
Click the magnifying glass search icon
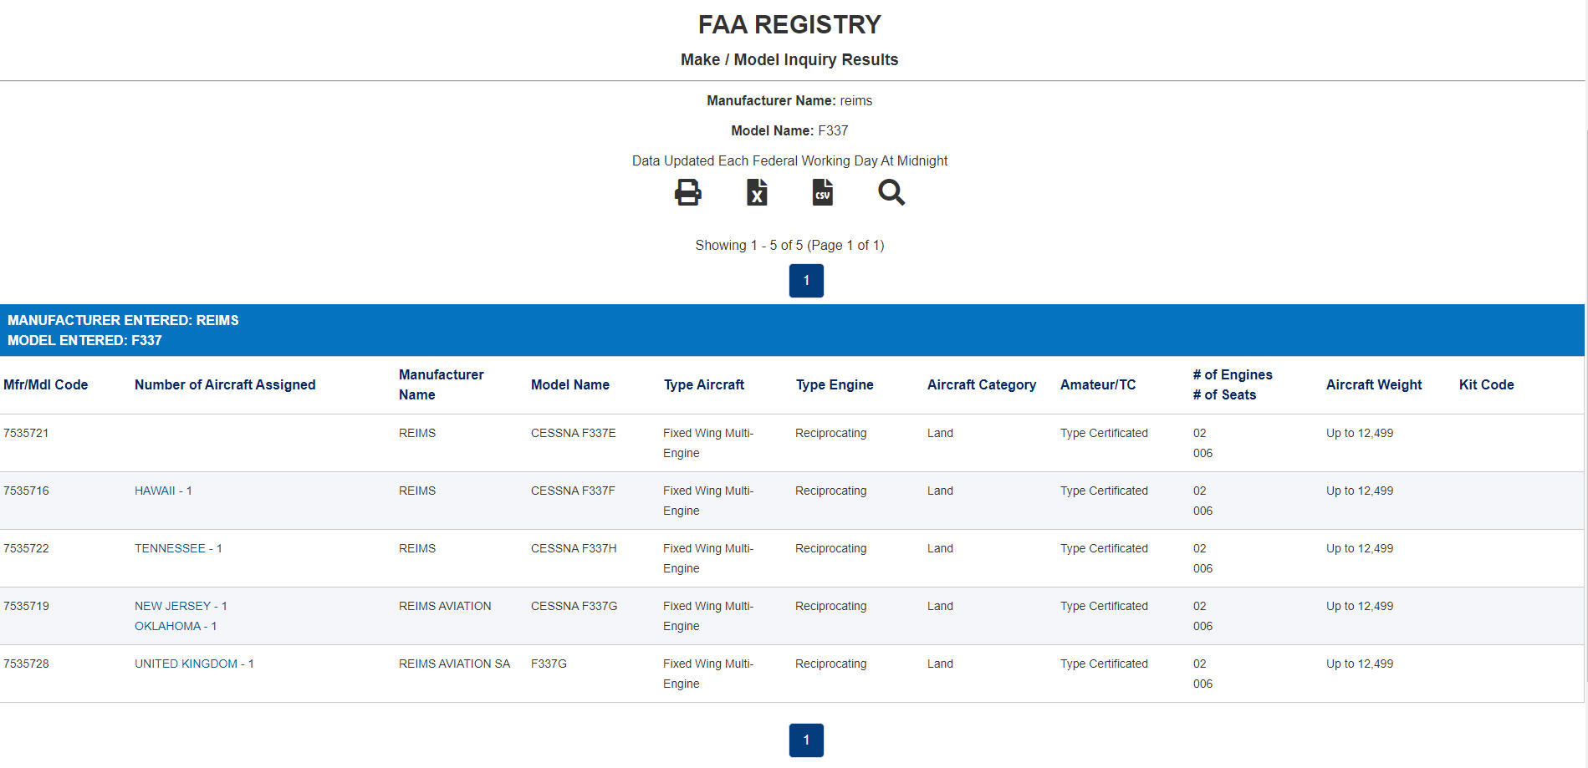pyautogui.click(x=891, y=193)
